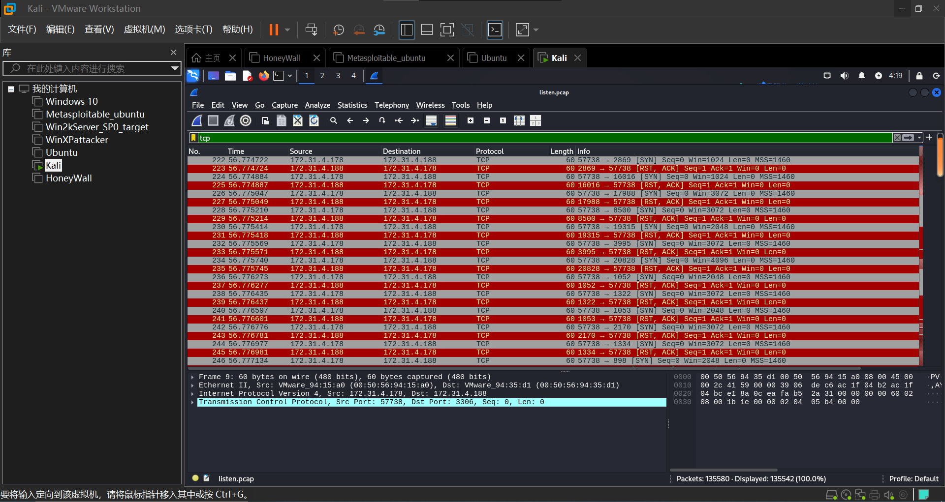This screenshot has height=502, width=945.
Task: Zoom in packet text with plus icon
Action: [x=471, y=120]
